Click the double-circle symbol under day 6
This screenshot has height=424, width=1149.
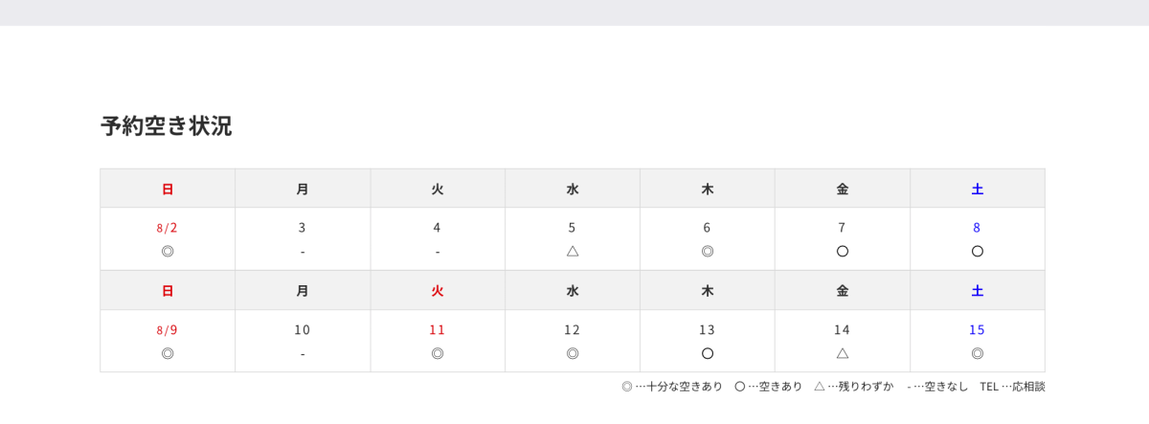tap(708, 252)
